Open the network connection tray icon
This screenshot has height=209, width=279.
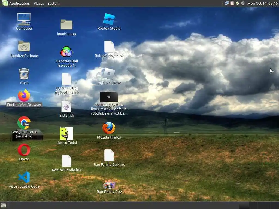pyautogui.click(x=226, y=3)
